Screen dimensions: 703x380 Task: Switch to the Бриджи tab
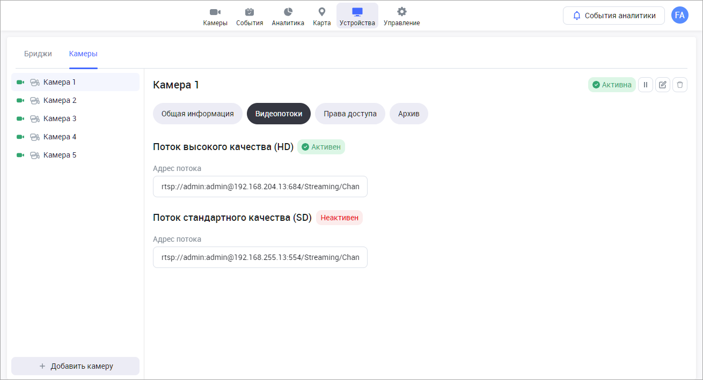[38, 54]
